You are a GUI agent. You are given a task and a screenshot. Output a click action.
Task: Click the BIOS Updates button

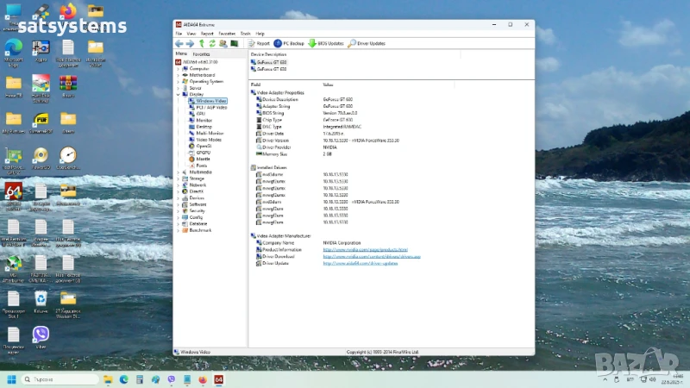326,43
